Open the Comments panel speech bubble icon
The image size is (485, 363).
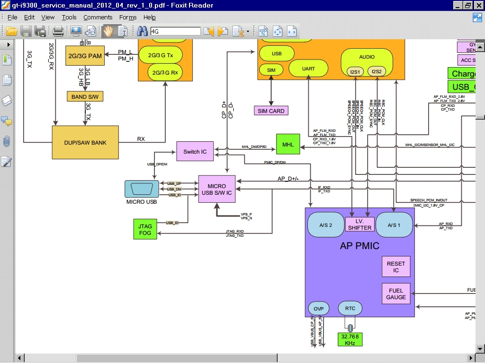click(7, 121)
